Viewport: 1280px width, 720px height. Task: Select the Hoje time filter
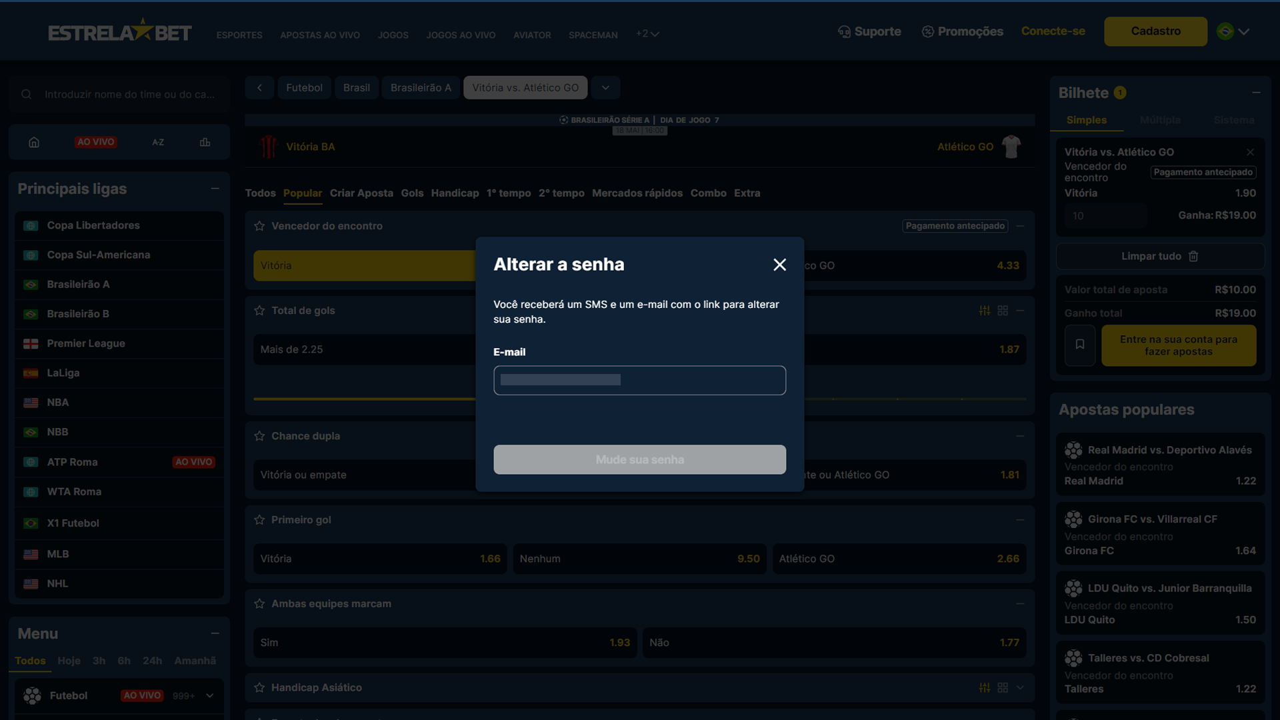click(69, 661)
